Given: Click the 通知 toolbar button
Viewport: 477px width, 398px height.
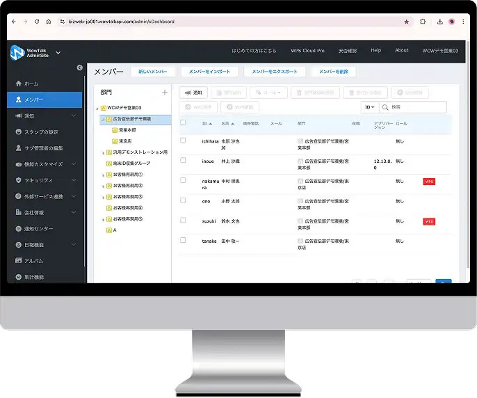Looking at the screenshot, I should pos(193,93).
